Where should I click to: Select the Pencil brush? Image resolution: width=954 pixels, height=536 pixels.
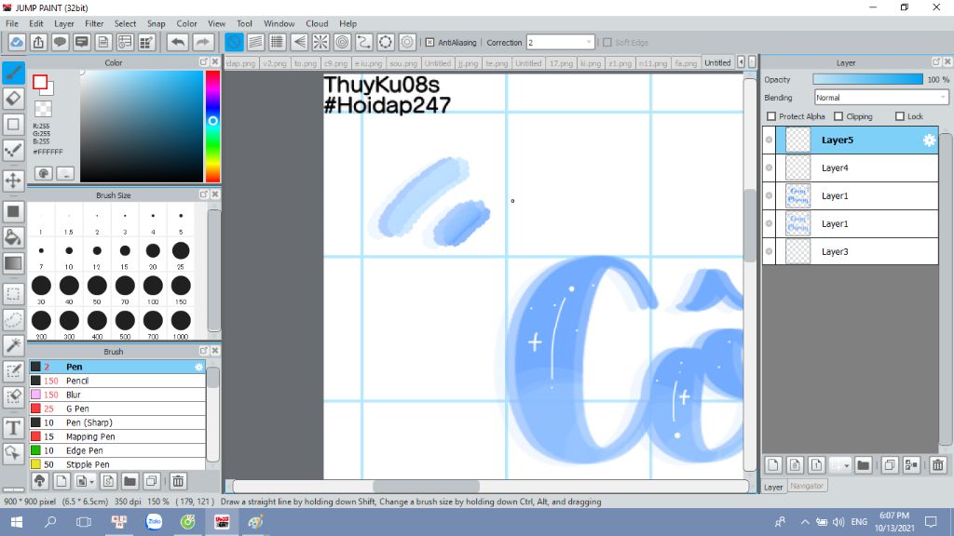coord(117,381)
